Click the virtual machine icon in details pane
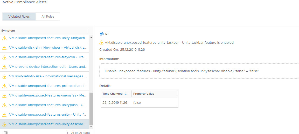This screenshot has width=299, height=134. click(102, 34)
